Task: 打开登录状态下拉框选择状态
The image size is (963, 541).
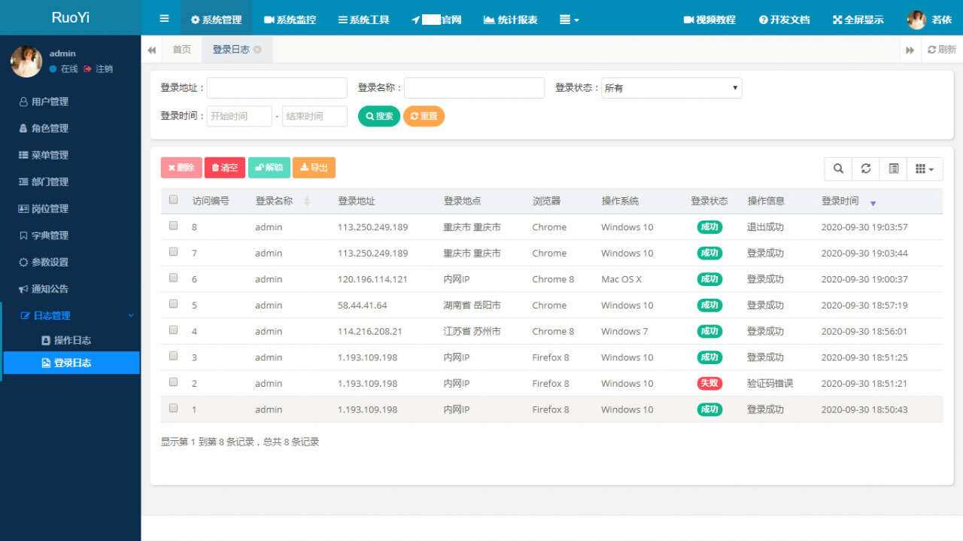Action: [x=670, y=87]
